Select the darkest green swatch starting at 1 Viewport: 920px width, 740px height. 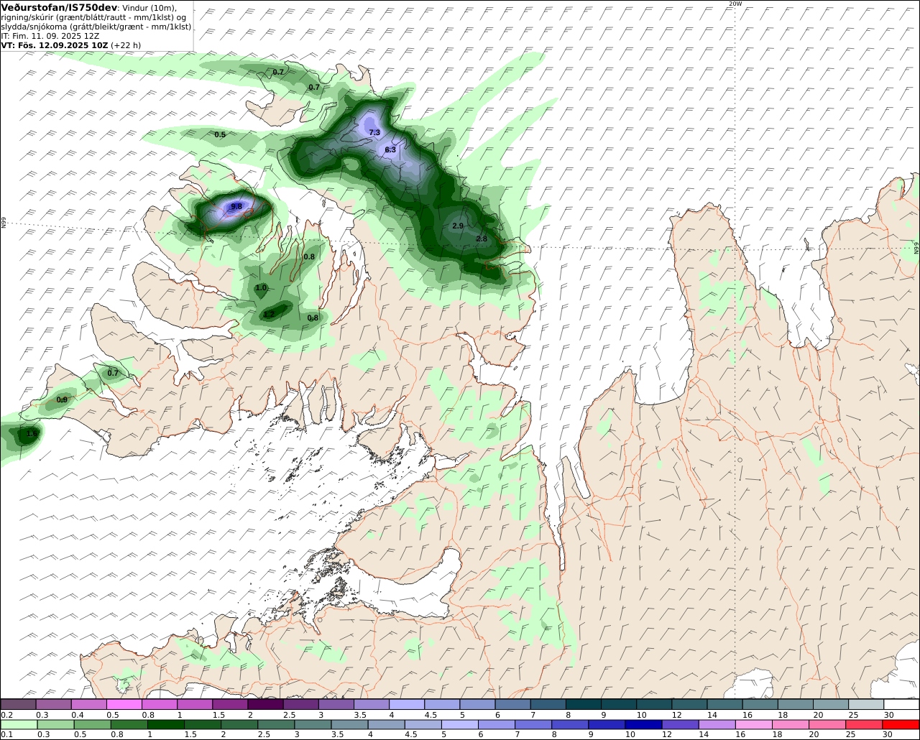click(x=165, y=725)
